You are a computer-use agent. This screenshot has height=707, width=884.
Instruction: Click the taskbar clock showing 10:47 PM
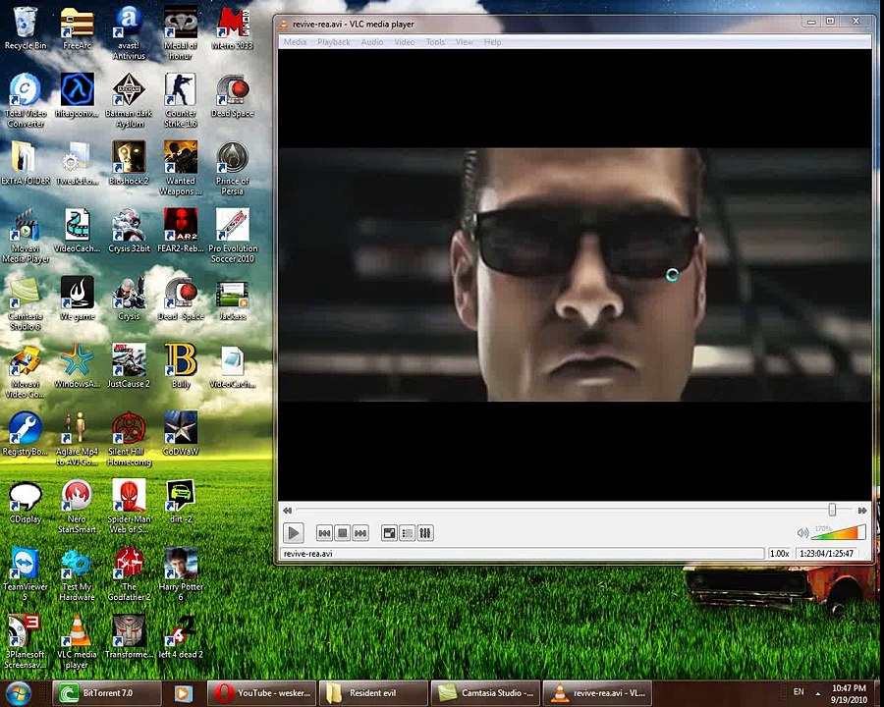click(x=849, y=693)
